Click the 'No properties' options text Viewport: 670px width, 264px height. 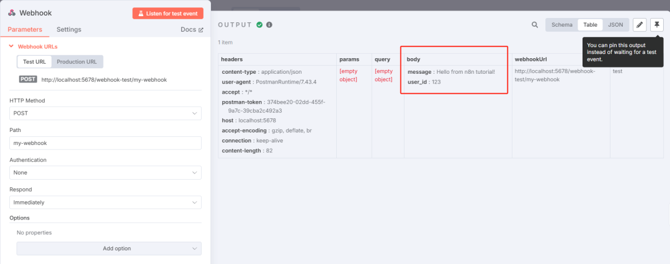coord(34,233)
